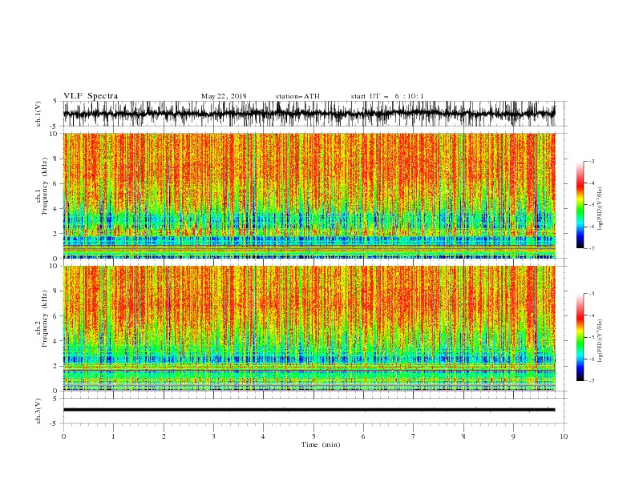This screenshot has height=490, width=635.
Task: Click the ch.2 "Frequency (kHz)" axis label
Action: pyautogui.click(x=44, y=318)
